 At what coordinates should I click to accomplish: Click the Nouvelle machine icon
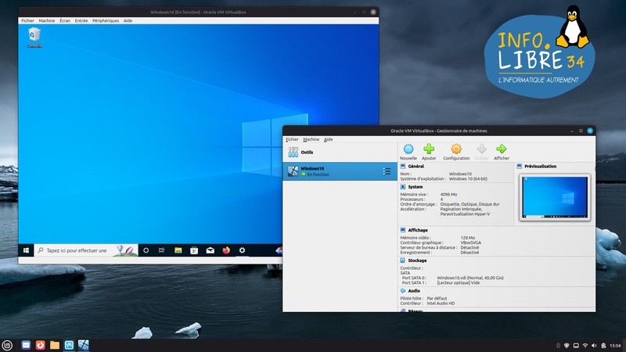[408, 149]
